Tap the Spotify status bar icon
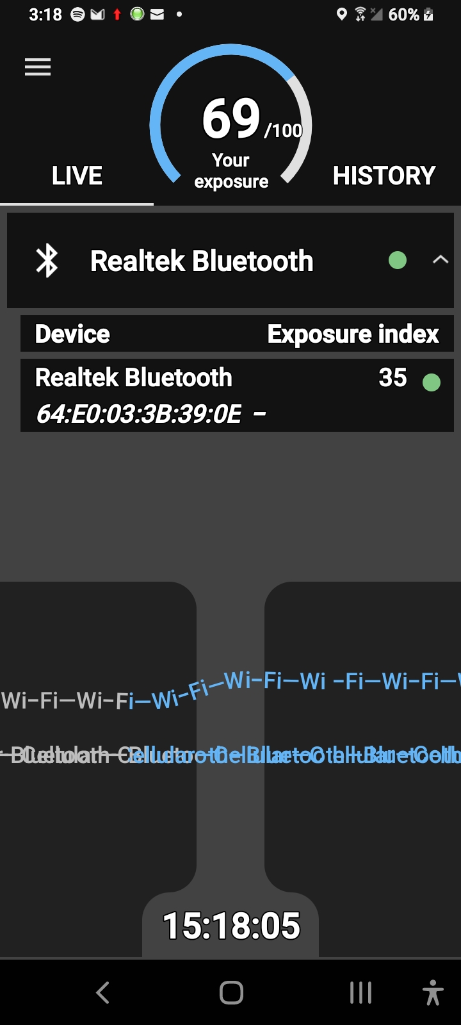The width and height of the screenshot is (461, 1025). [77, 14]
